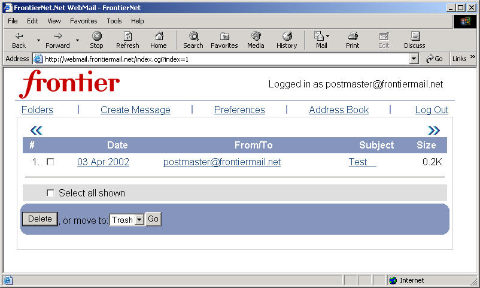
Task: Maximize the browser window
Action: click(461, 8)
